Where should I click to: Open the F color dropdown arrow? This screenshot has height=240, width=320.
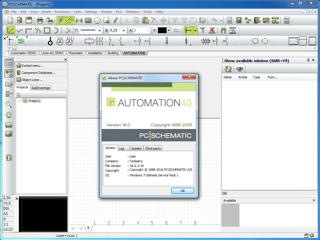coord(169,30)
